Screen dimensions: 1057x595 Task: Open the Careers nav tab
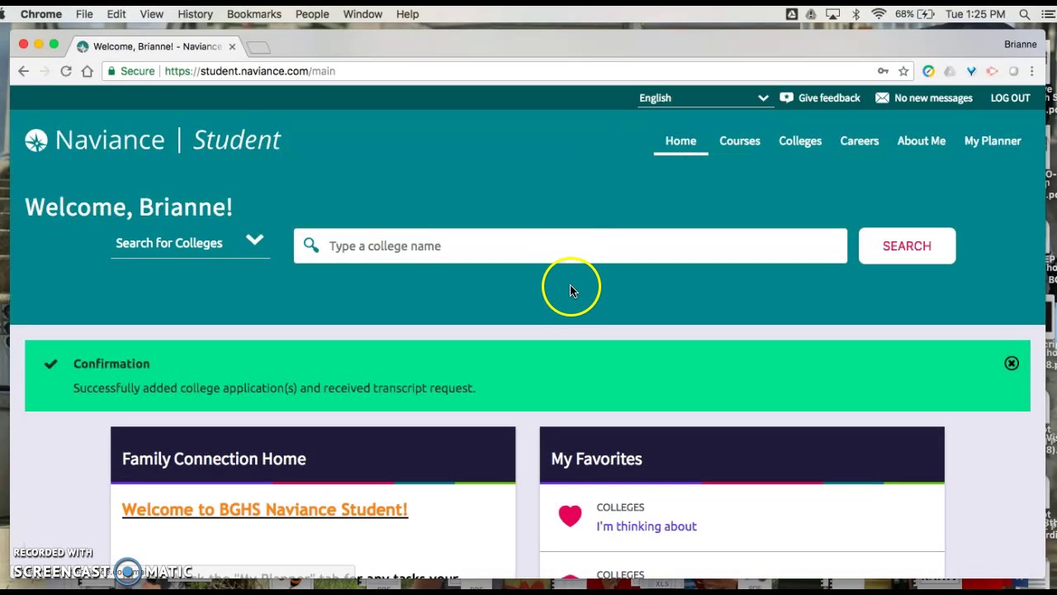tap(860, 140)
